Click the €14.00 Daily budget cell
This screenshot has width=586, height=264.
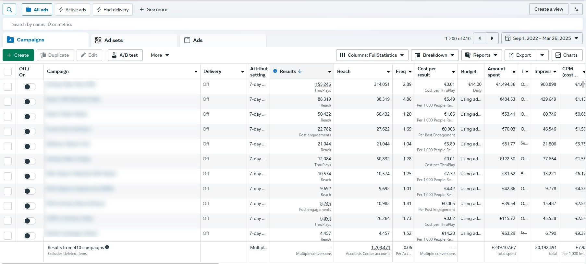tap(471, 87)
